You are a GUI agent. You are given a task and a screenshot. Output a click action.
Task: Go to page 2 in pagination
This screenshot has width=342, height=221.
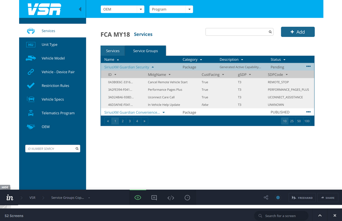coord(122,121)
